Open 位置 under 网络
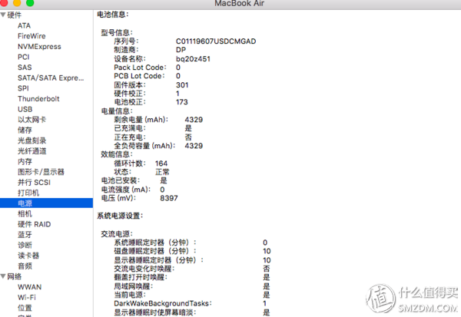Viewport: 461px width, 317px height. [x=25, y=308]
